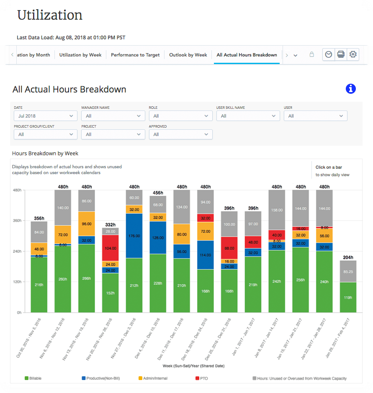Select the Outlook by Week tab
This screenshot has width=373, height=393.
[188, 55]
